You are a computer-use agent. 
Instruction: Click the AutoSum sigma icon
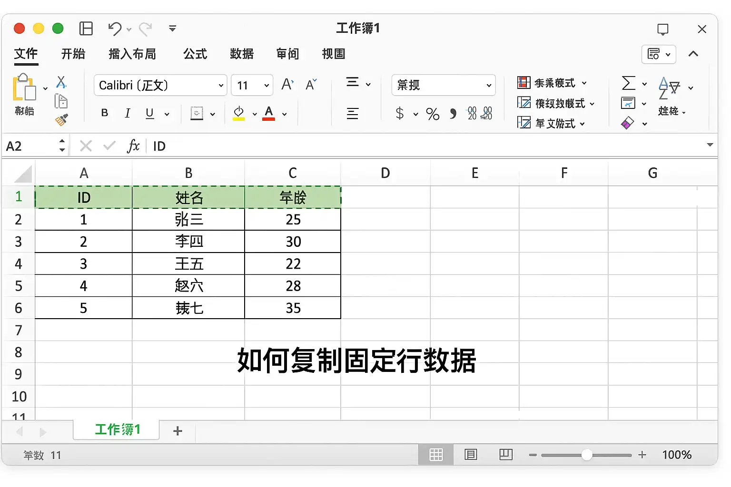pyautogui.click(x=629, y=83)
